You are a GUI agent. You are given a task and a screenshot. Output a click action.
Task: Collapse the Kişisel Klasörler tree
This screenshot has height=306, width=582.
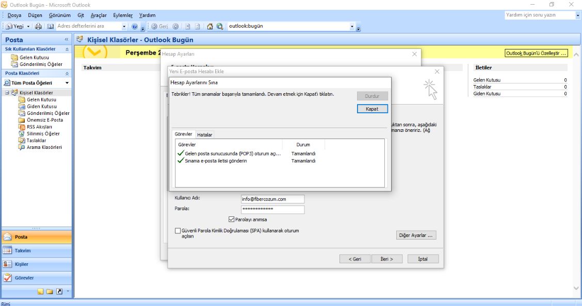(x=7, y=93)
